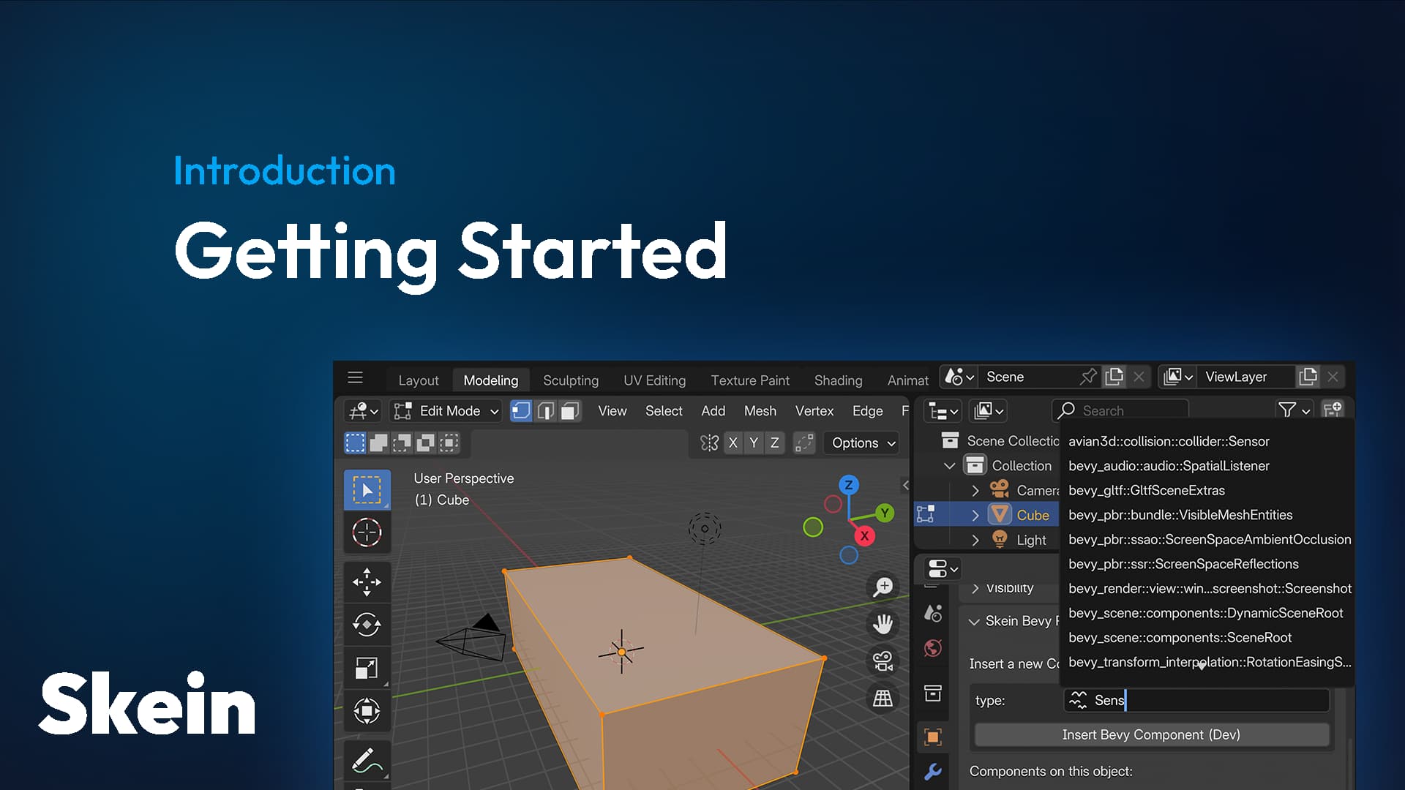Image resolution: width=1405 pixels, height=790 pixels.
Task: Collapse the Skein Bevy panel
Action: click(x=974, y=622)
